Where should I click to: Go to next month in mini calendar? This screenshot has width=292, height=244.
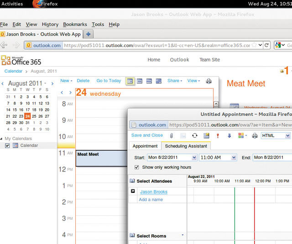click(52, 84)
